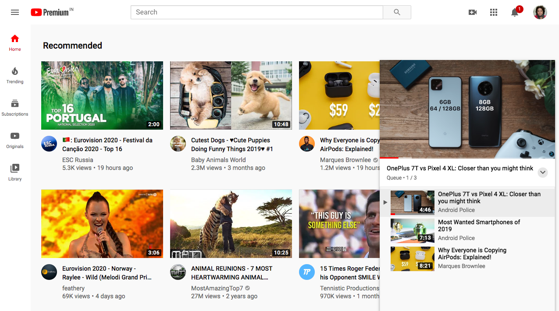
Task: Collapse the queue with chevron button
Action: coord(543,172)
